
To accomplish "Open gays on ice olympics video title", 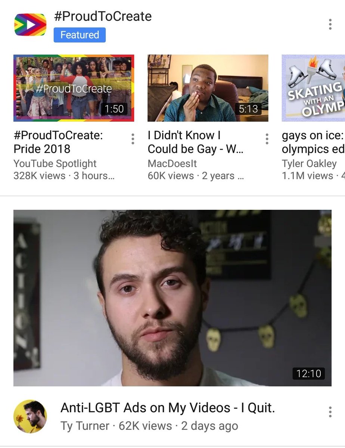I will [x=313, y=142].
